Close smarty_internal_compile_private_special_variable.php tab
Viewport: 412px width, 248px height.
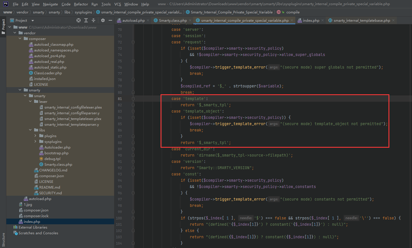[x=292, y=20]
